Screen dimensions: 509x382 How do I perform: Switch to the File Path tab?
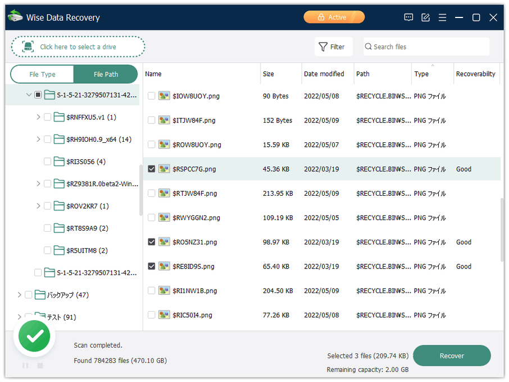106,74
